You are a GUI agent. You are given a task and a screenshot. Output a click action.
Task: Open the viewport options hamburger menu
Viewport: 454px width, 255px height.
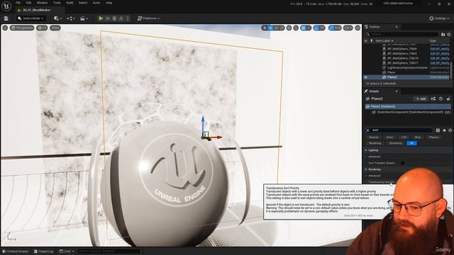pyautogui.click(x=5, y=28)
